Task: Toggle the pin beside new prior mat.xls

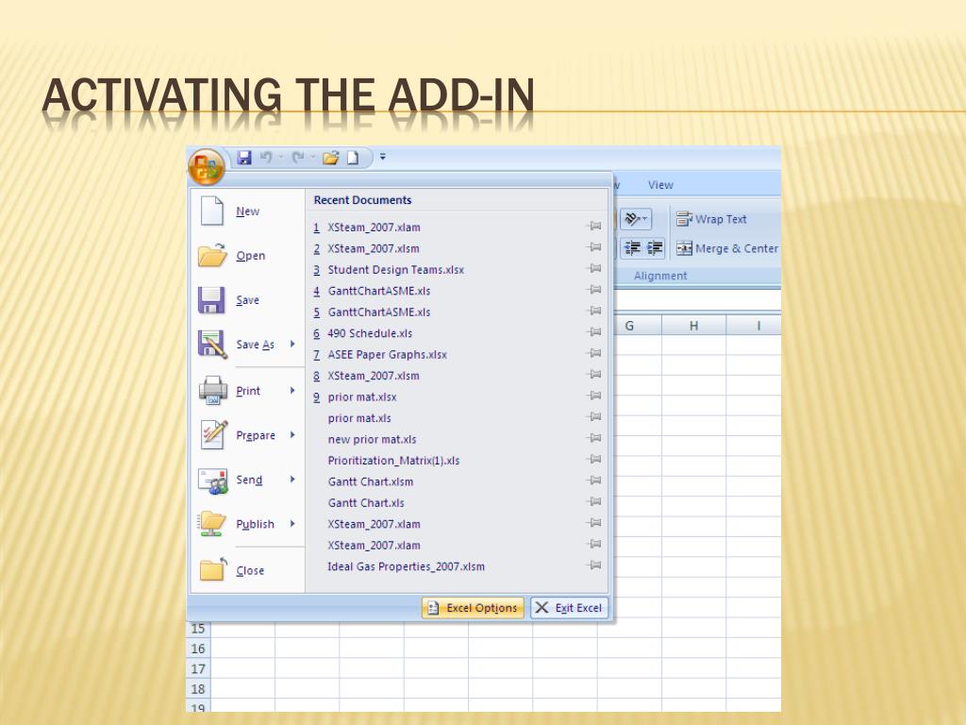Action: point(594,438)
